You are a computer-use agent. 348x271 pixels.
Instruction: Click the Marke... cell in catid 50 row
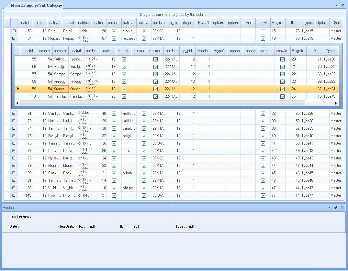[129, 31]
